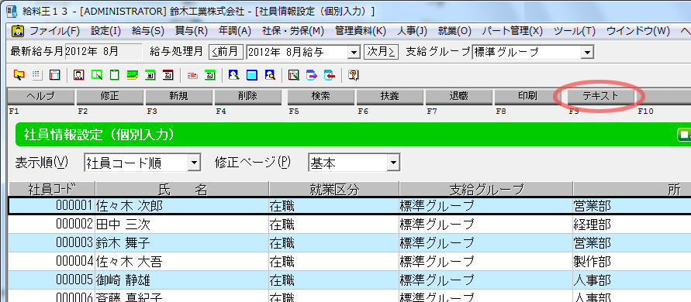Open the ファイル(F) menu
The image size is (691, 302).
click(x=54, y=31)
